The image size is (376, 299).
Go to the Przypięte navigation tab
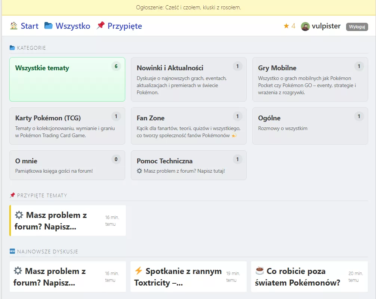124,26
